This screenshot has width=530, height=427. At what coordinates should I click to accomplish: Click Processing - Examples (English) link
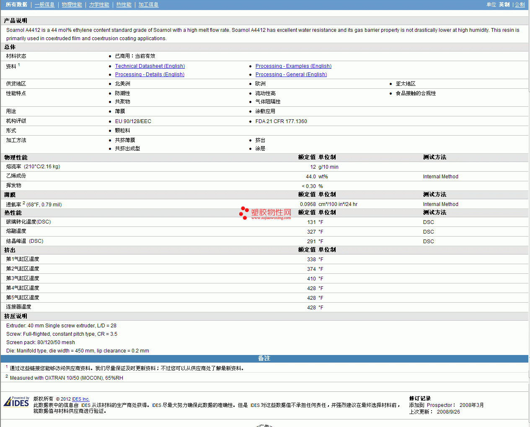(293, 66)
